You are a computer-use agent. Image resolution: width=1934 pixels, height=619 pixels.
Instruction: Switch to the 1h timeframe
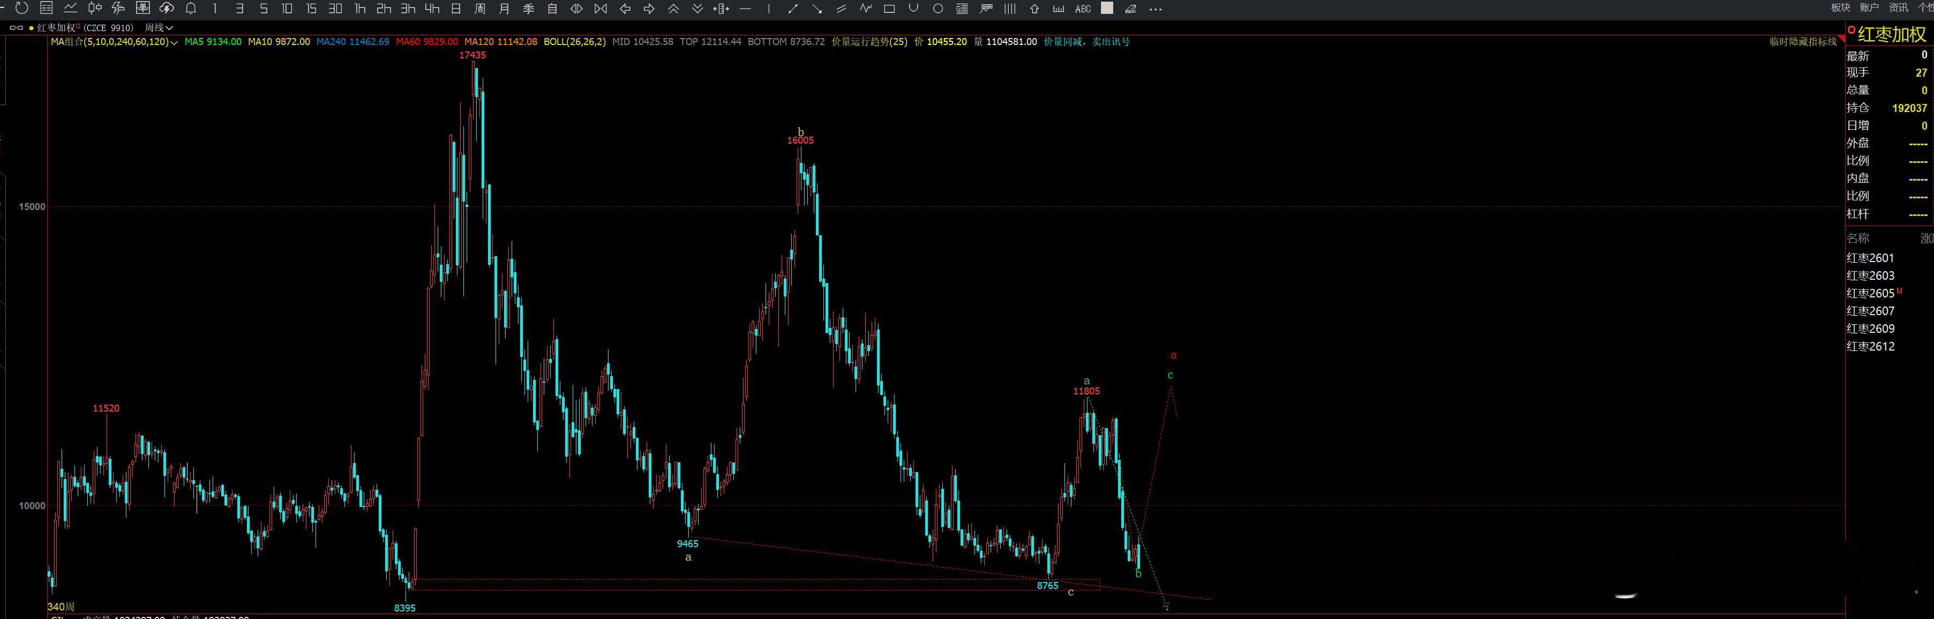point(359,8)
